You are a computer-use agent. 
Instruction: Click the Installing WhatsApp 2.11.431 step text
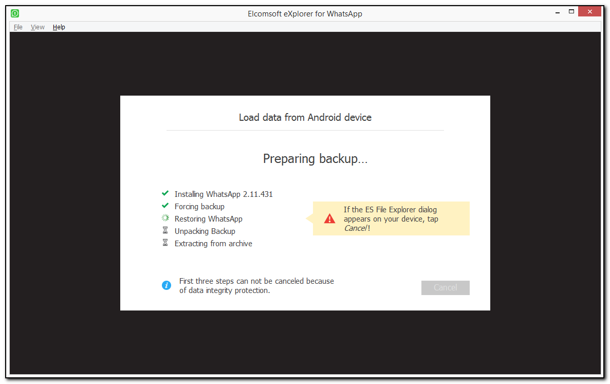click(224, 194)
